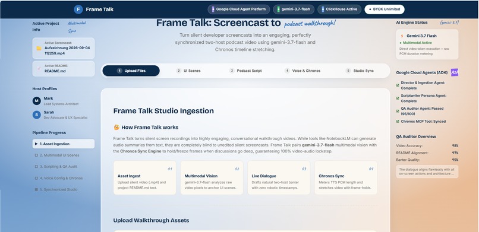Open the Multimodal Vision card
This screenshot has width=479, height=232.
tap(212, 178)
